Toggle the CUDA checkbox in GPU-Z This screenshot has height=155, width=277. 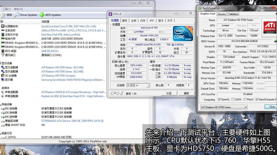tap(233, 99)
